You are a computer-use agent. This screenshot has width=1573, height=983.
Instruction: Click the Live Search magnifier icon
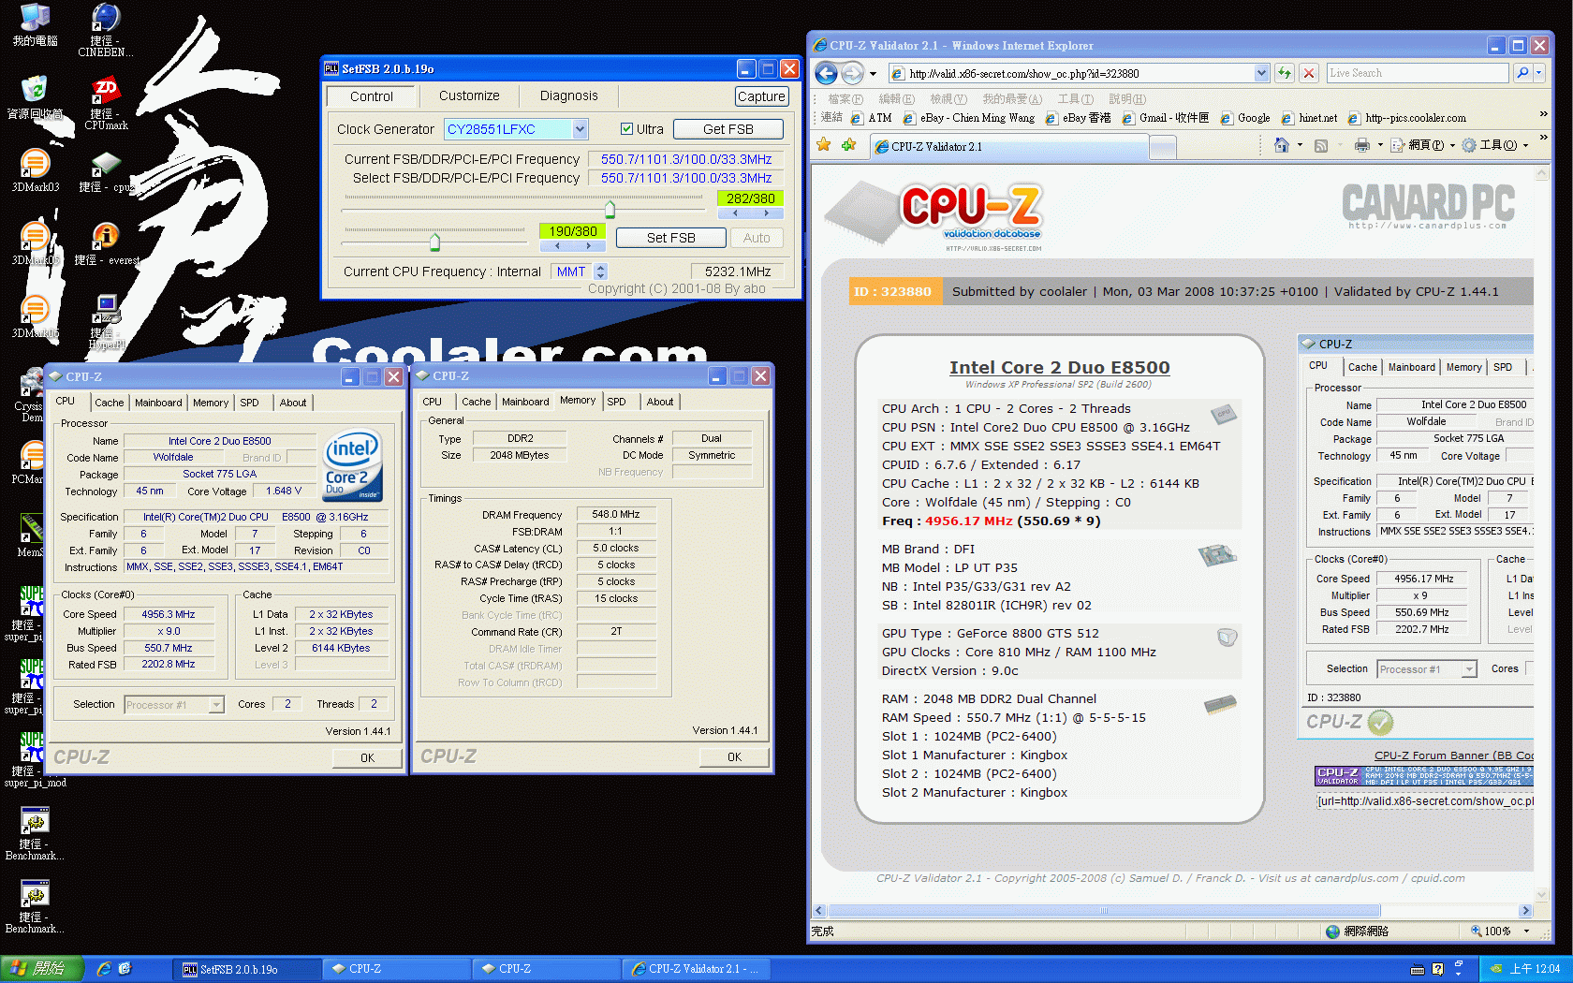1522,73
